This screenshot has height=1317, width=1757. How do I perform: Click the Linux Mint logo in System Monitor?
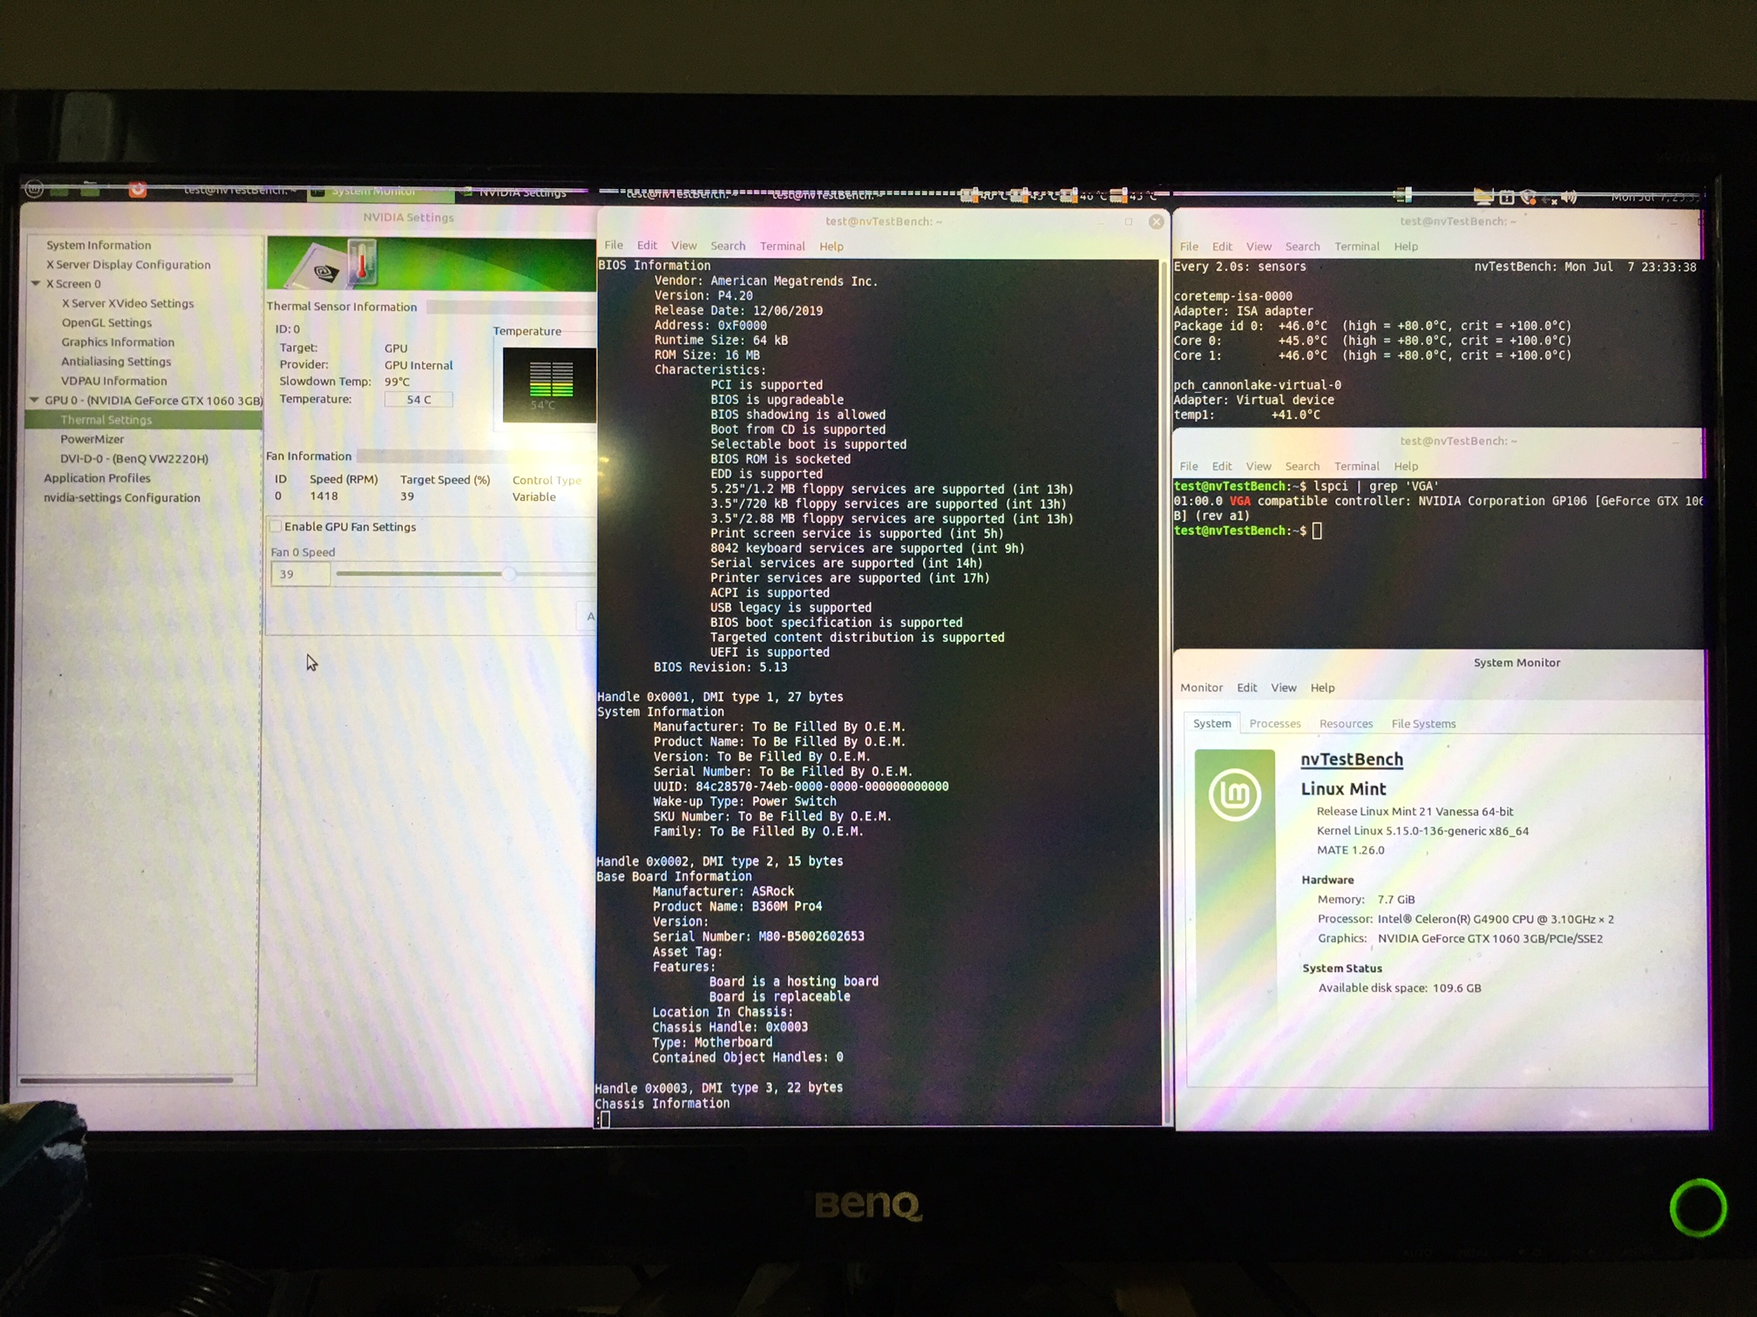point(1235,794)
